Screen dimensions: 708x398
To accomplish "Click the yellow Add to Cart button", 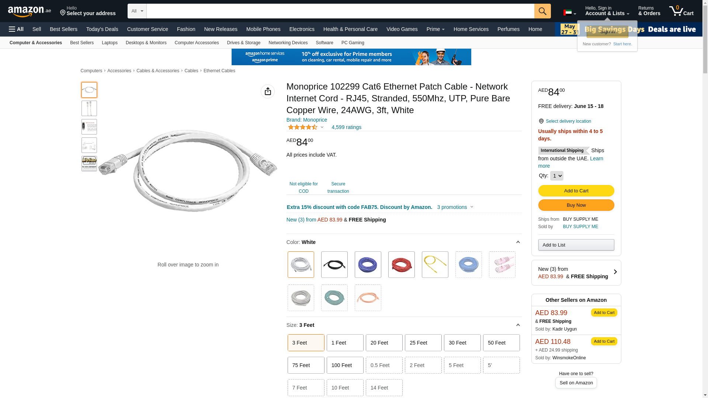I will [576, 191].
